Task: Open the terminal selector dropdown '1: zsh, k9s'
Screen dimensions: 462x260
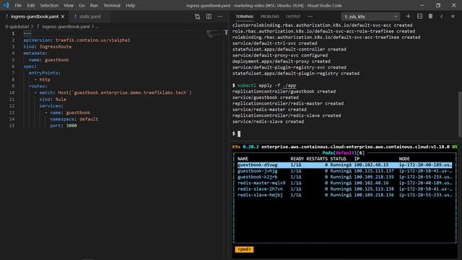Action: click(370, 17)
